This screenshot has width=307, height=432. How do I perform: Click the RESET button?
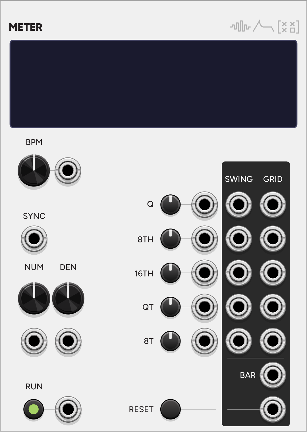(171, 409)
